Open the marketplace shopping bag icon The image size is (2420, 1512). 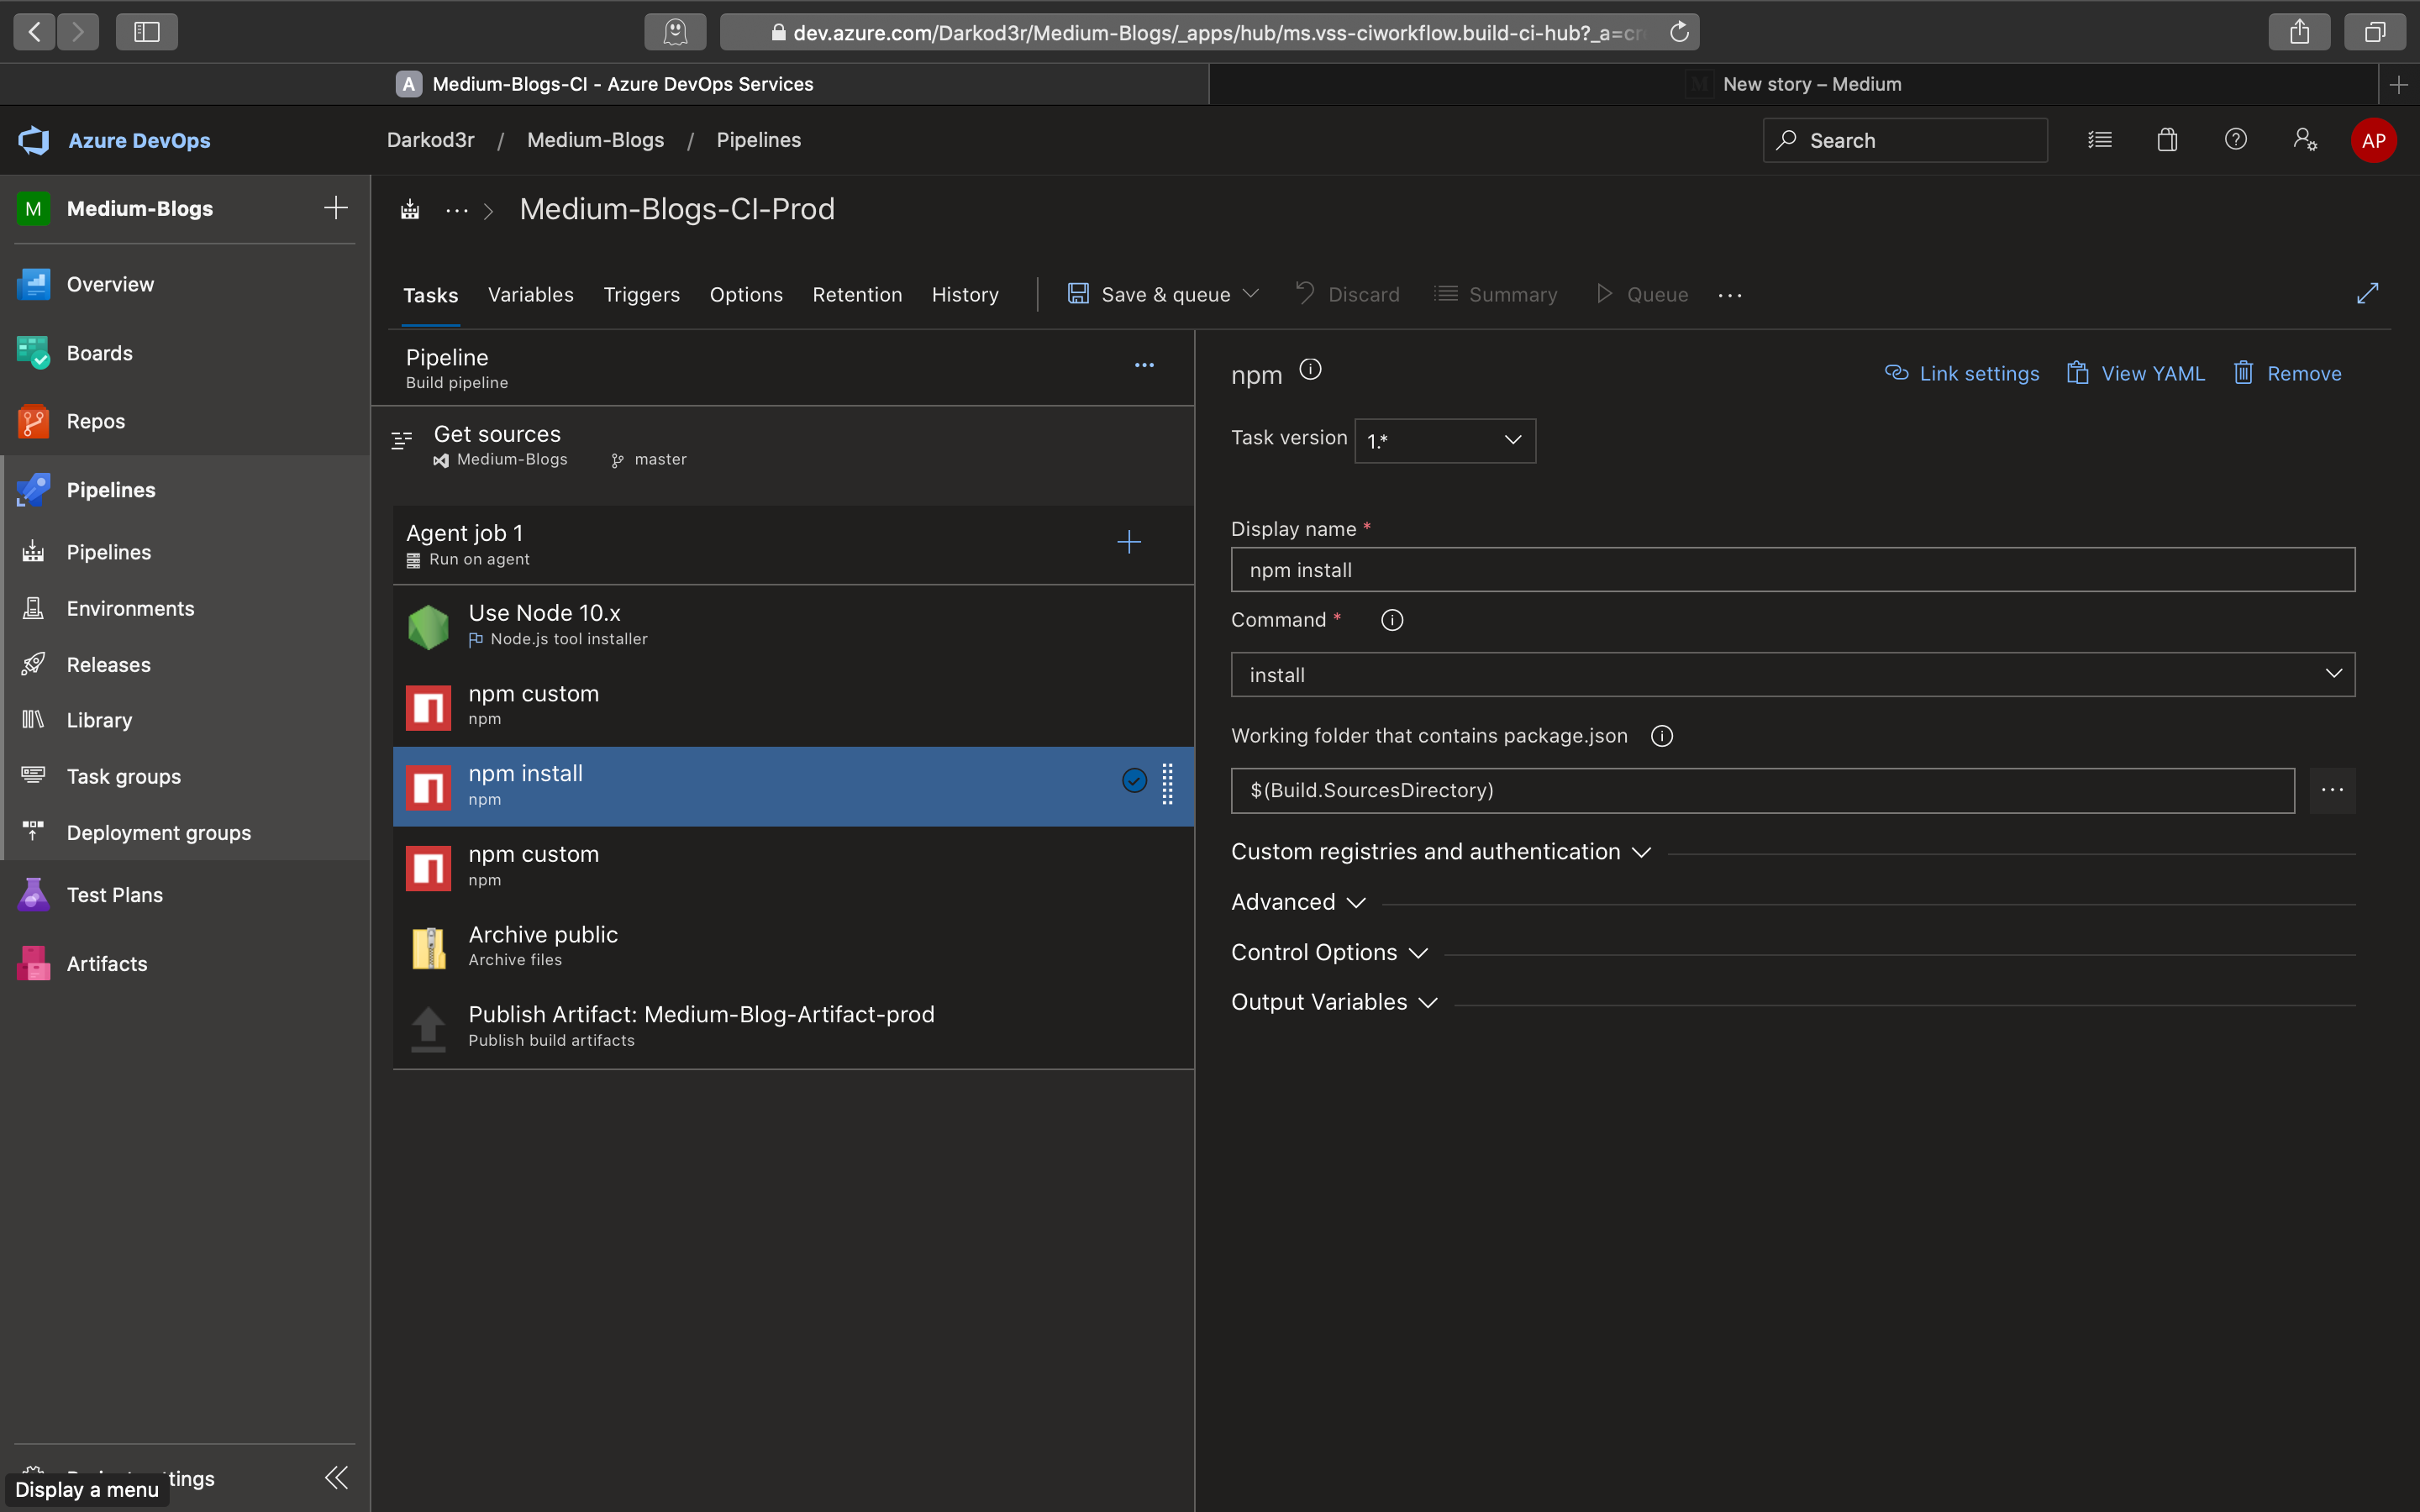[2167, 140]
